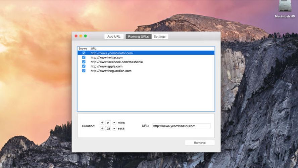Toggle the www.apple.com Shows checkbox
The width and height of the screenshot is (298, 168).
(84, 66)
